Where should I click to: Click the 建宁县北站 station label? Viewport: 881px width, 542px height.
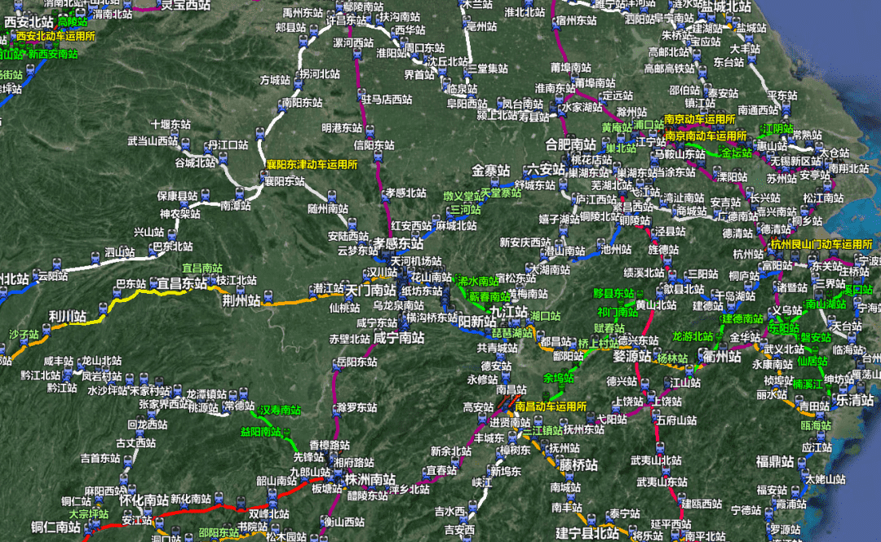click(x=587, y=533)
